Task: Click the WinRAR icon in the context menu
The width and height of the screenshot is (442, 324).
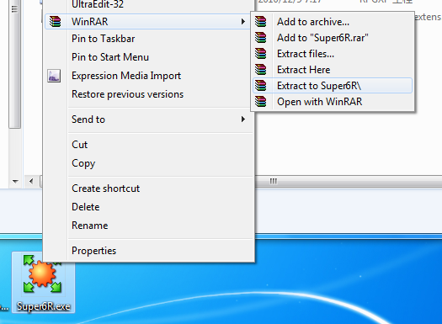Action: point(55,21)
